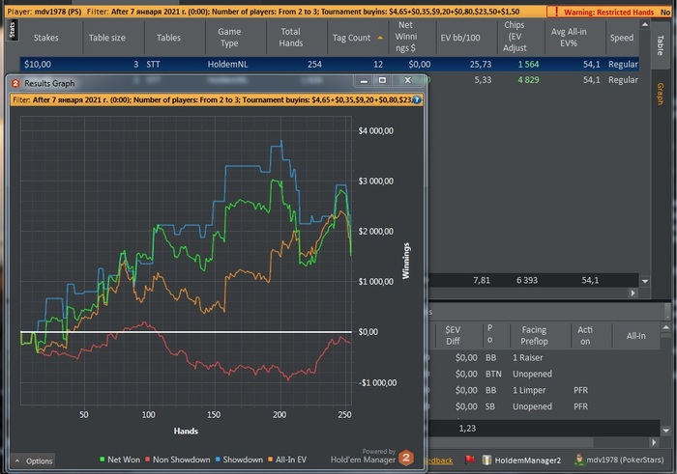Click the green 1 564 chips value

[x=528, y=65]
